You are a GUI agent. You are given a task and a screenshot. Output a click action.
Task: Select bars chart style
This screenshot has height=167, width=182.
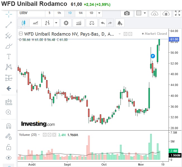click(47, 23)
